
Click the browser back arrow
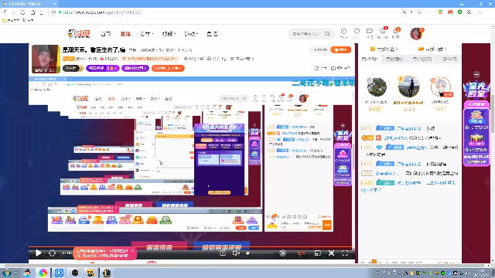[5, 12]
